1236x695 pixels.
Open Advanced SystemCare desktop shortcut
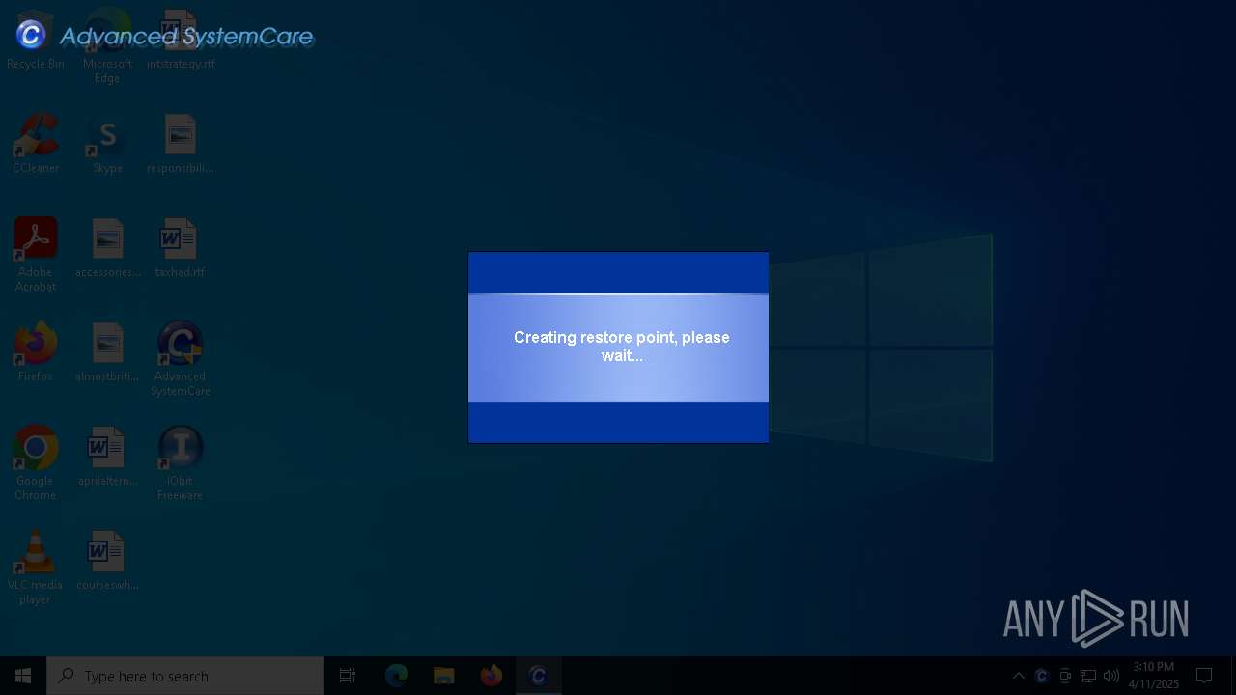click(181, 358)
